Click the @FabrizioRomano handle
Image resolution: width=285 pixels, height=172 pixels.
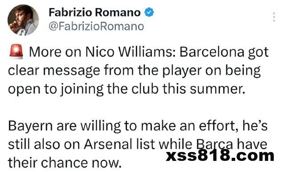(96, 26)
